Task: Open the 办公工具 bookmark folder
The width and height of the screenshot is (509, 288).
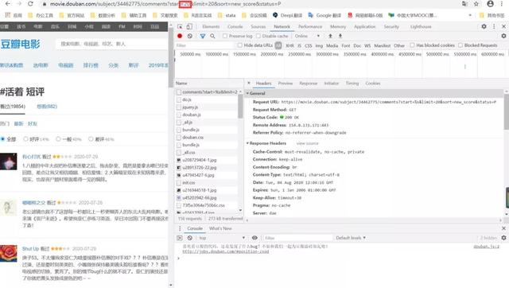Action: coord(41,15)
